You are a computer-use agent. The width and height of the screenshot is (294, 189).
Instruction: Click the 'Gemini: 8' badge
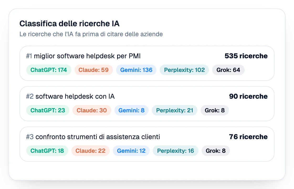132,110
